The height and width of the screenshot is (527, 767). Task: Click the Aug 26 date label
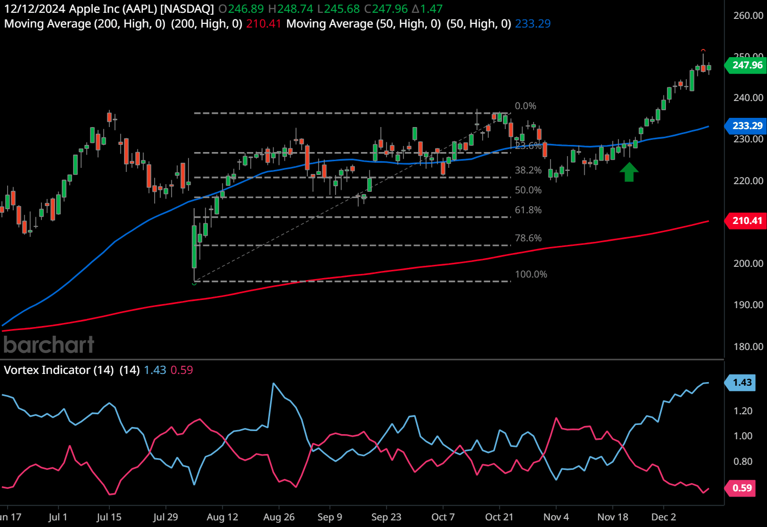pos(279,517)
